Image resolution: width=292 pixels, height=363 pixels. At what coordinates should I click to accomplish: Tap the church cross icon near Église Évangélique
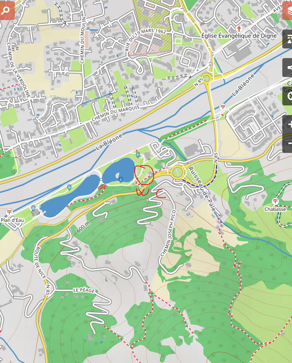pyautogui.click(x=238, y=29)
